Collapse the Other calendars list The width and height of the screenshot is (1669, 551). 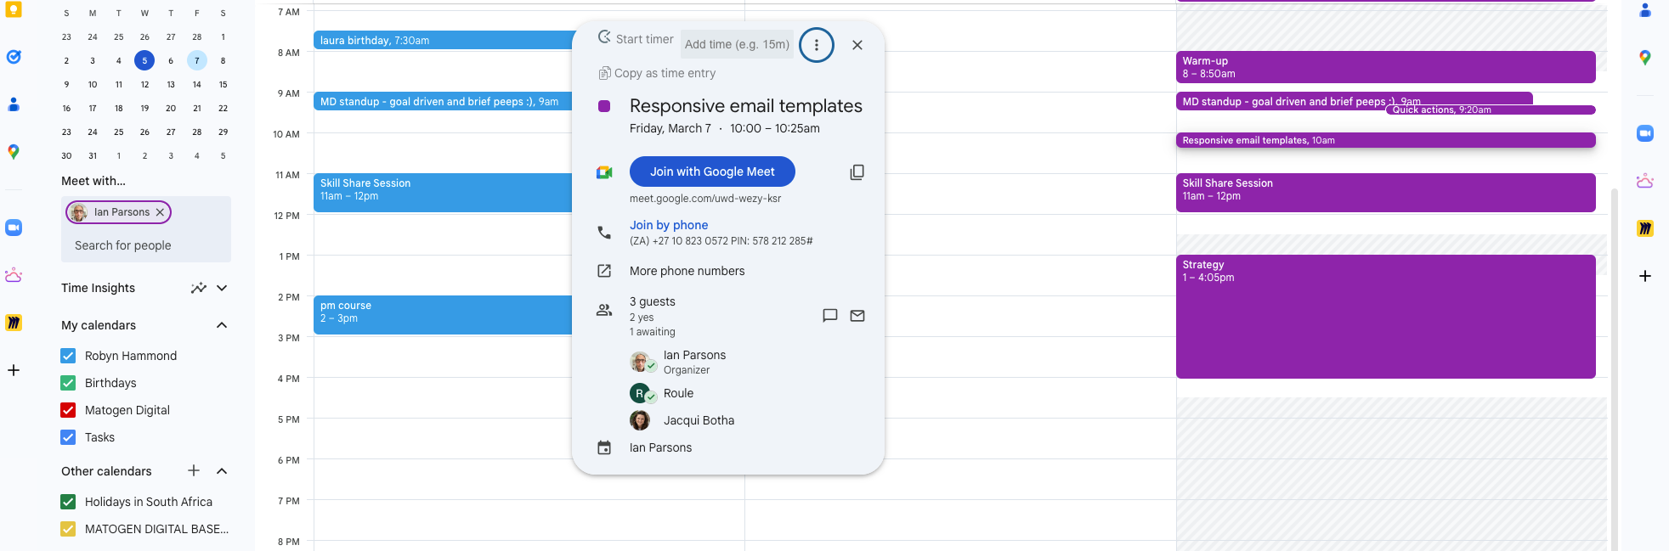pos(222,471)
